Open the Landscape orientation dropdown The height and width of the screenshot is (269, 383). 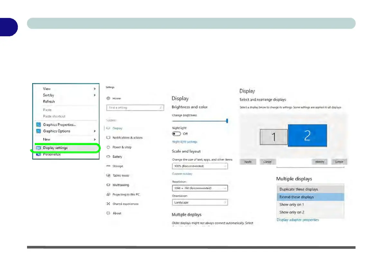pos(200,202)
